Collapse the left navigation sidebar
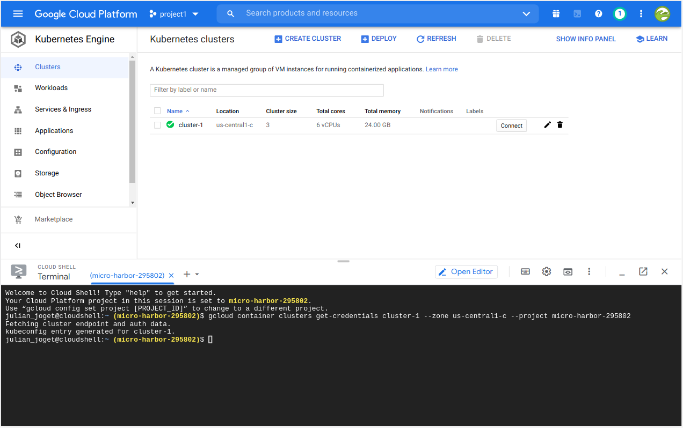Screen dimensions: 683x428 (x=18, y=246)
